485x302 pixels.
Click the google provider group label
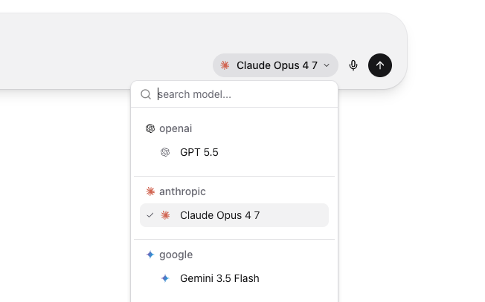(176, 255)
